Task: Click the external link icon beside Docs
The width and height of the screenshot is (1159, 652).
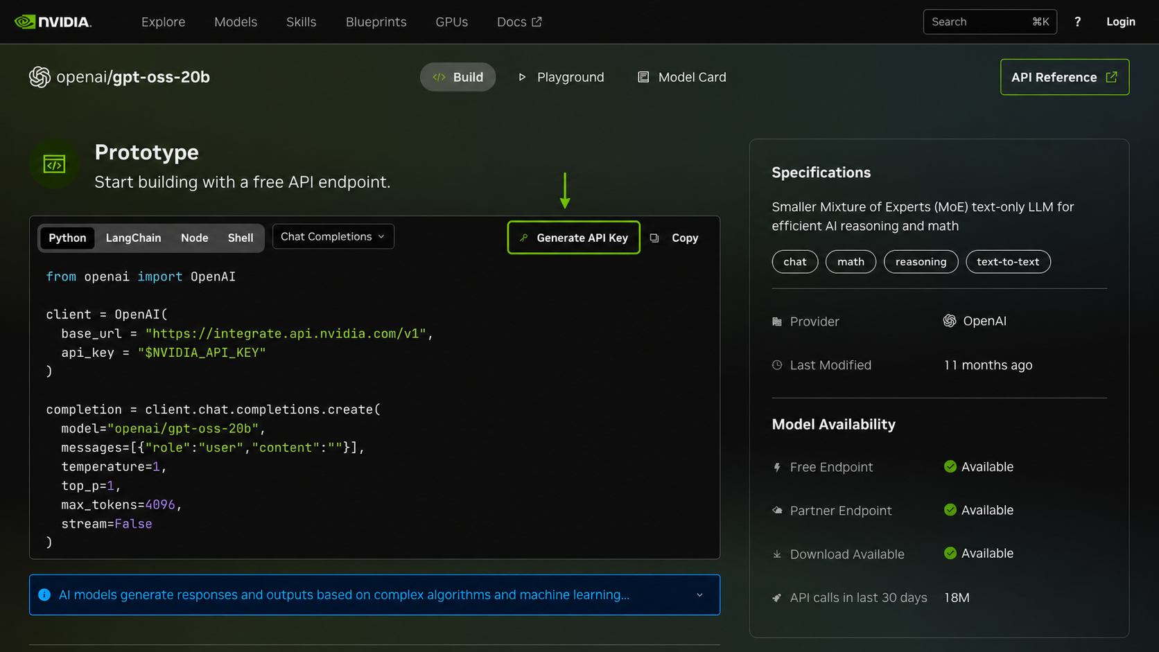Action: (x=537, y=22)
